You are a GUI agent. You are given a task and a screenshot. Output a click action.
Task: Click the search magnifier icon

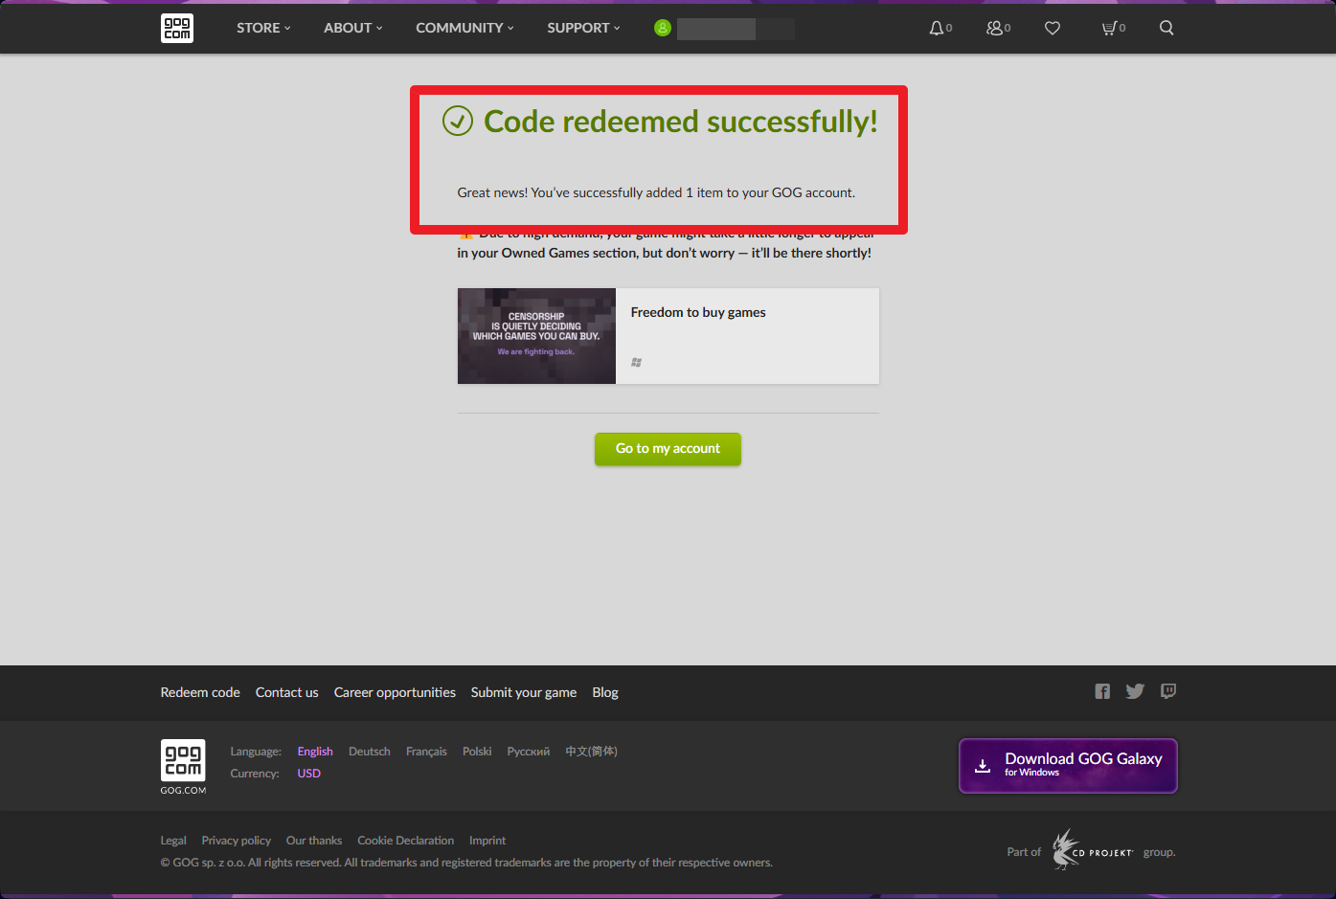[1166, 28]
